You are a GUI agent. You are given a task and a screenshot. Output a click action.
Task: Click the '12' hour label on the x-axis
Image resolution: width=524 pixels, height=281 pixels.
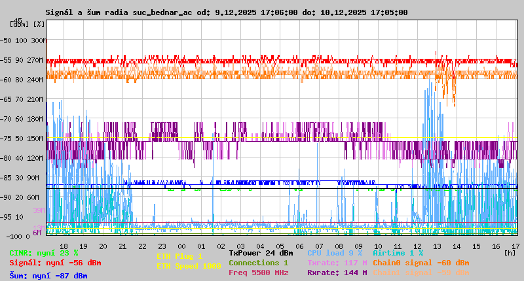pos(417,246)
